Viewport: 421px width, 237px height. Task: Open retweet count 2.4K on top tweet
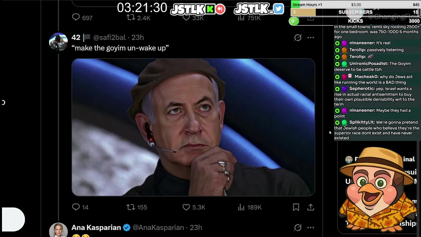point(138,18)
